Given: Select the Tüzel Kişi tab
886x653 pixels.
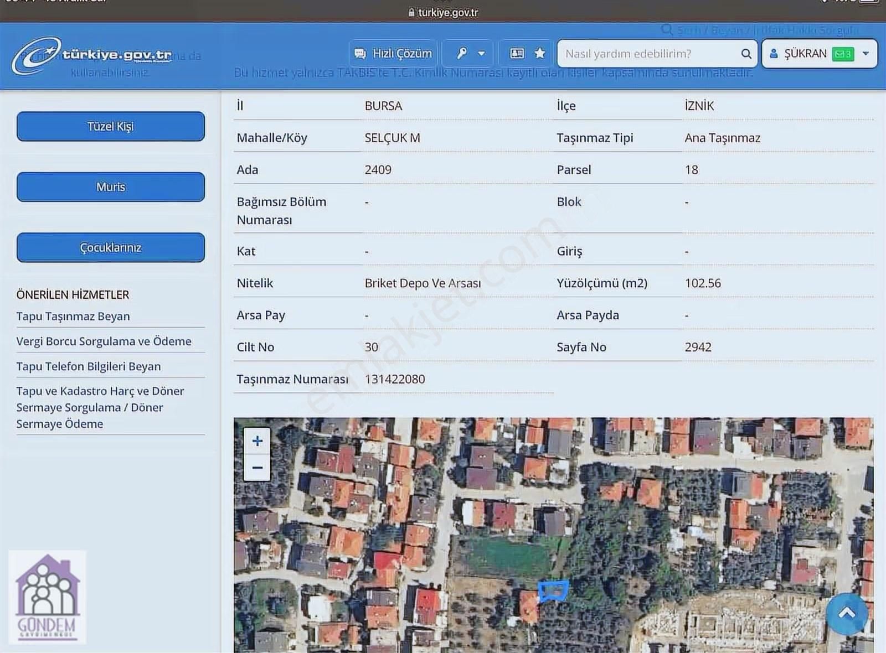Looking at the screenshot, I should [x=111, y=127].
